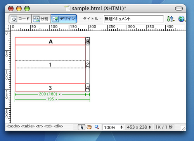Select the zoom magnifier tool
194x141 pixels.
[97, 127]
